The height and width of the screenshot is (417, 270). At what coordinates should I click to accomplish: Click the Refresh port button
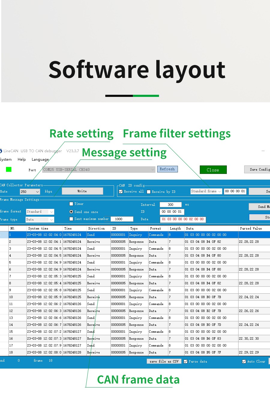[167, 169]
